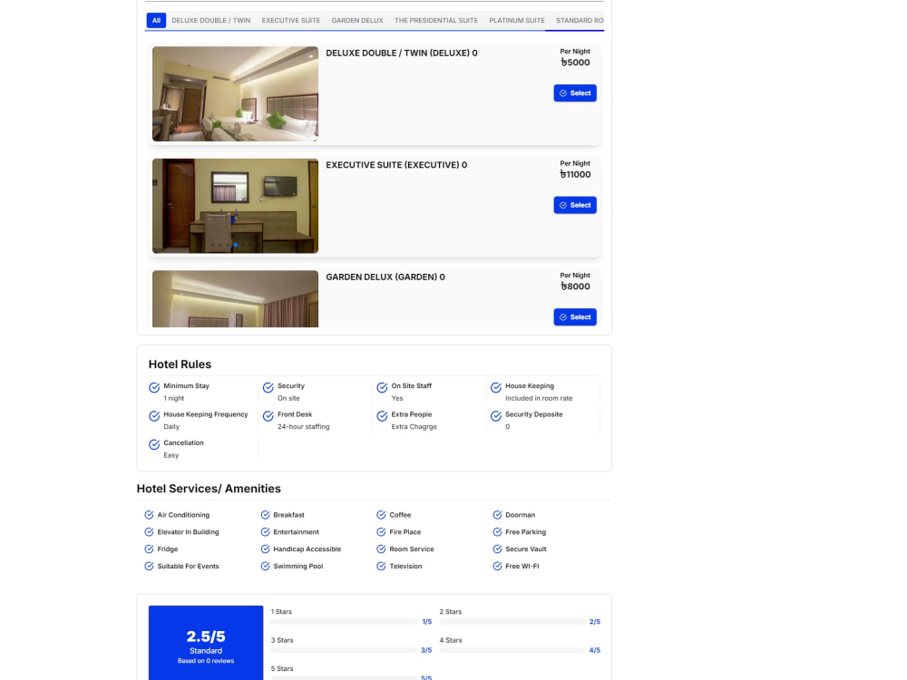Click the Television check icon
The height and width of the screenshot is (680, 907).
pyautogui.click(x=381, y=566)
